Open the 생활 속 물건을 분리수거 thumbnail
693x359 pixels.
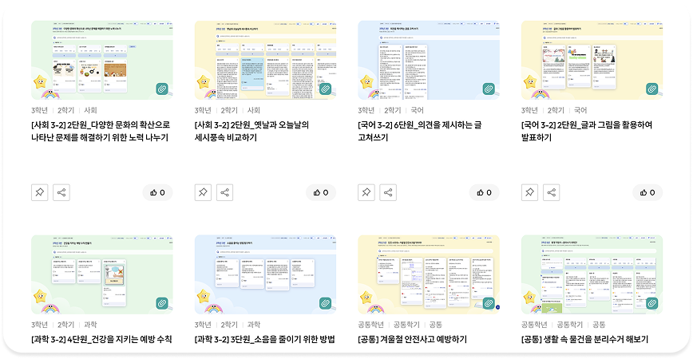592,274
